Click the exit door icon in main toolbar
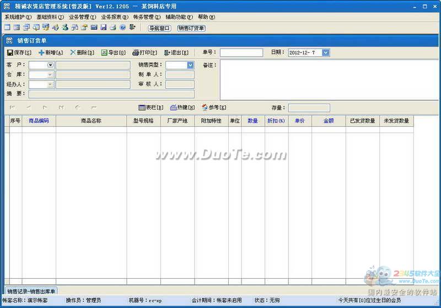Screen dimensions: 441x308 (x=132, y=27)
